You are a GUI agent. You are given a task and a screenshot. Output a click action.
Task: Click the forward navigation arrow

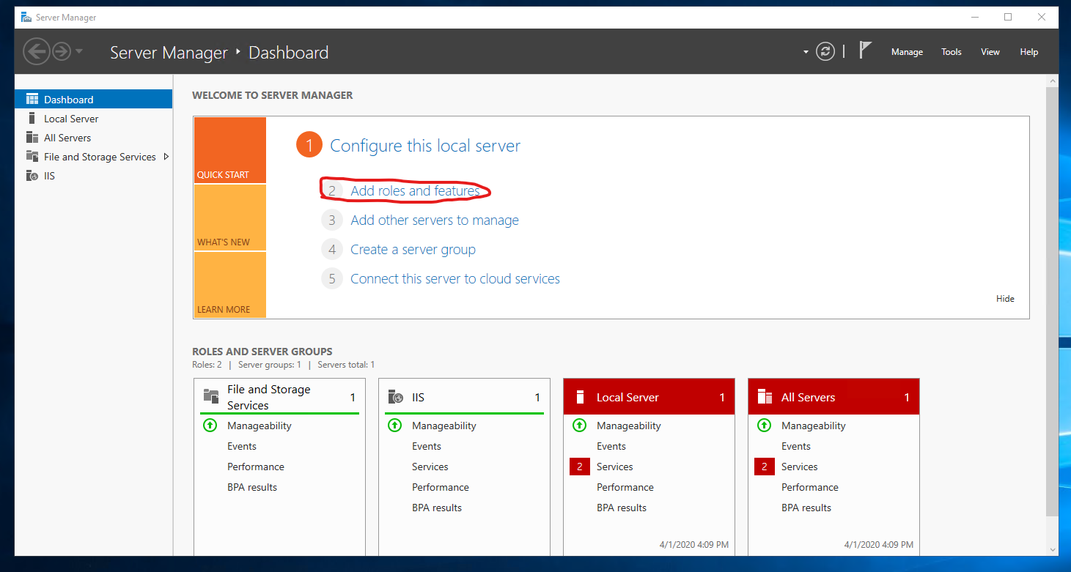[x=61, y=51]
